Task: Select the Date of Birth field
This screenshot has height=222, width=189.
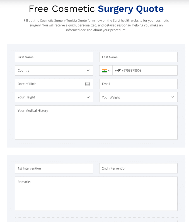Action: click(x=49, y=84)
